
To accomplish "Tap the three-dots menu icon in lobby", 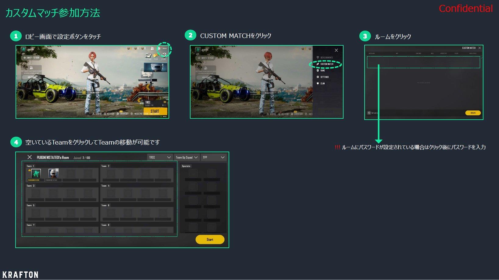I will tap(165, 49).
